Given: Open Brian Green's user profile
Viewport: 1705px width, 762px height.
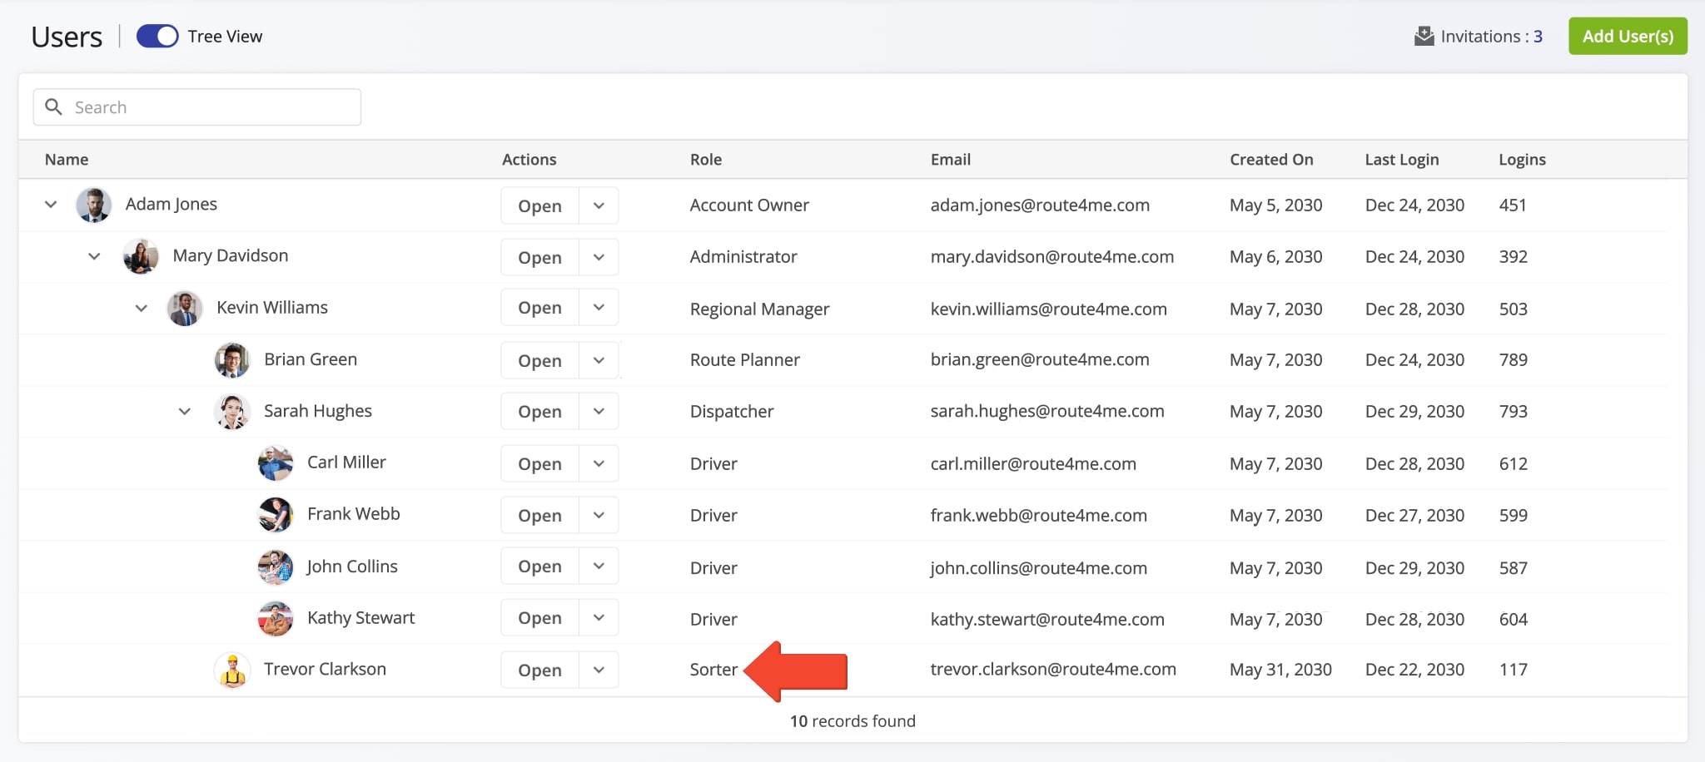Looking at the screenshot, I should (539, 360).
